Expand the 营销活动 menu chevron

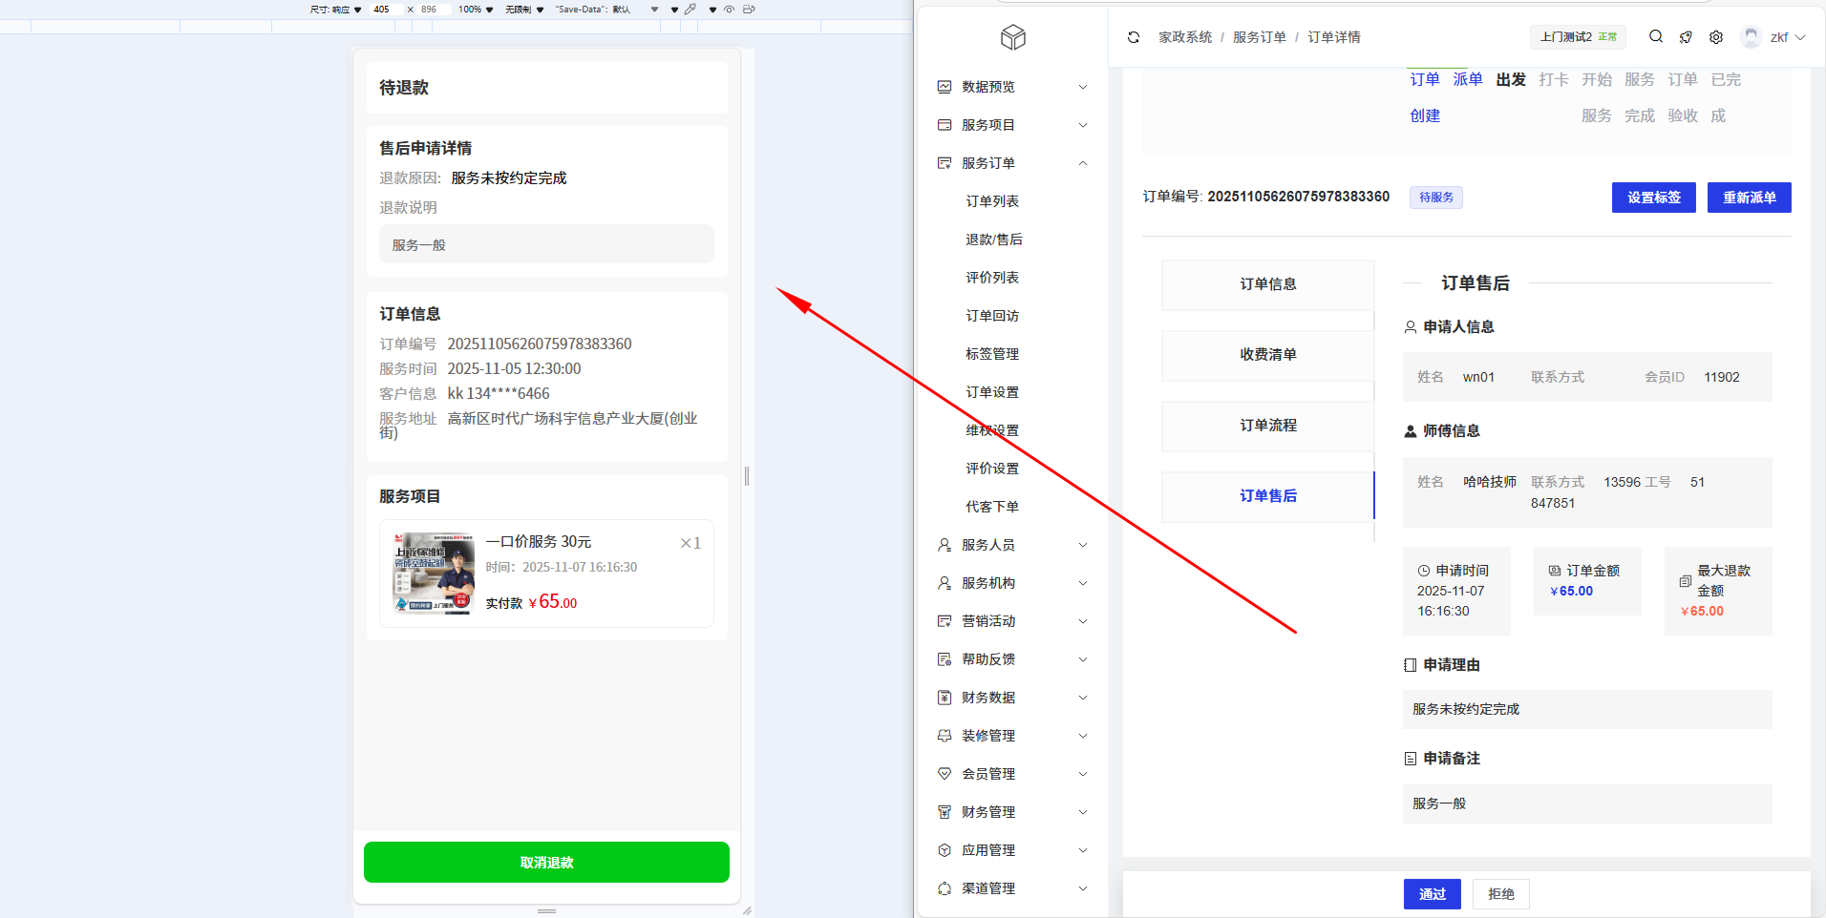[1083, 621]
